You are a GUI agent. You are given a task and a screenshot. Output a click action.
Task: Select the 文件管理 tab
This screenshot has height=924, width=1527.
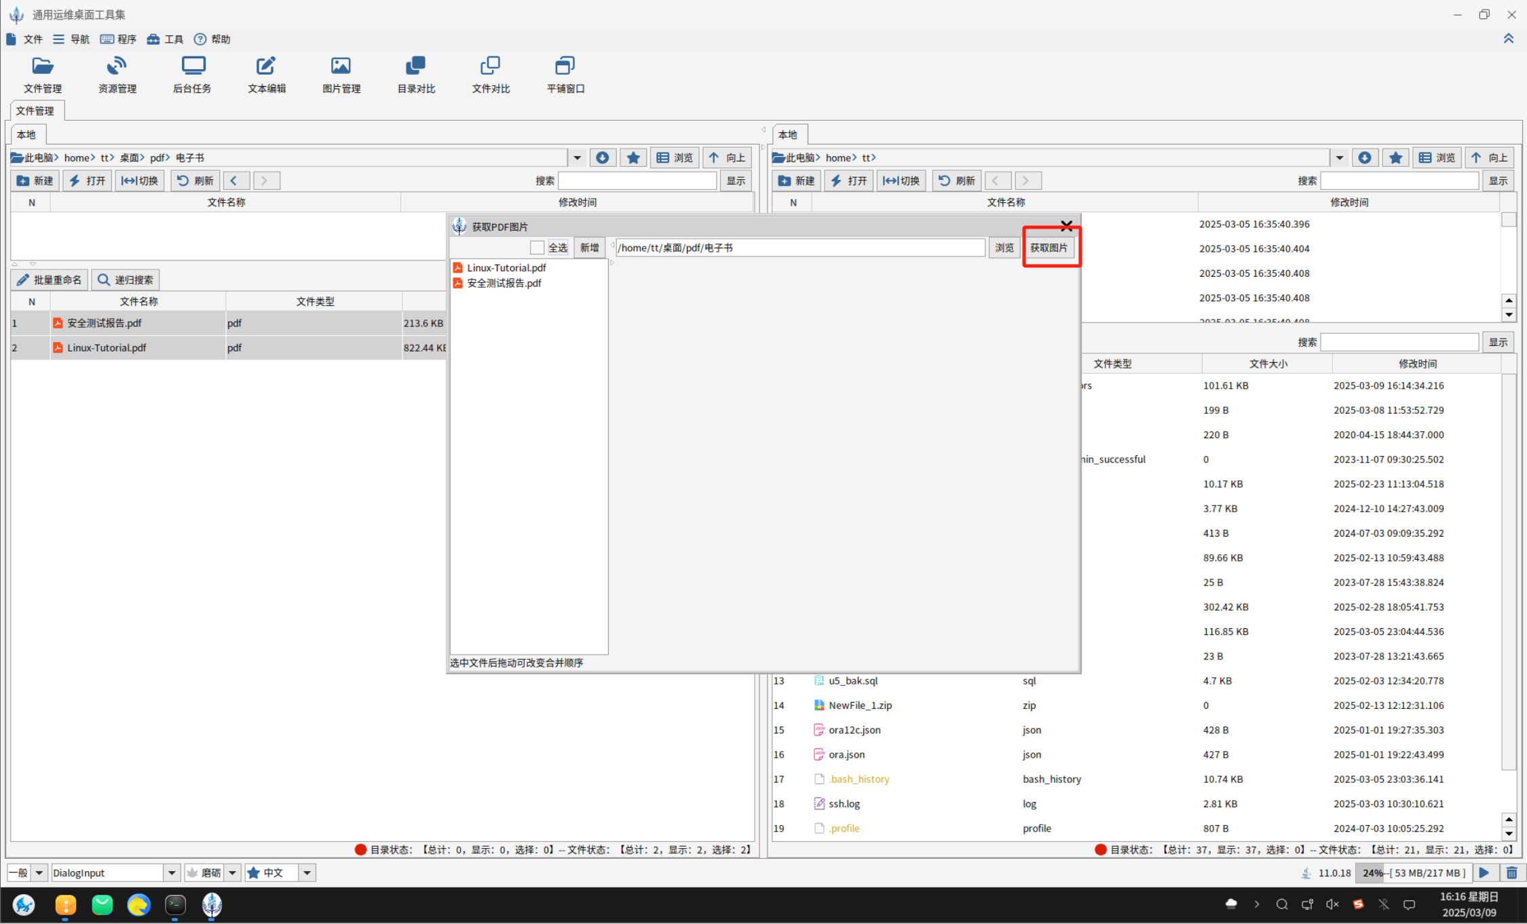[x=35, y=111]
